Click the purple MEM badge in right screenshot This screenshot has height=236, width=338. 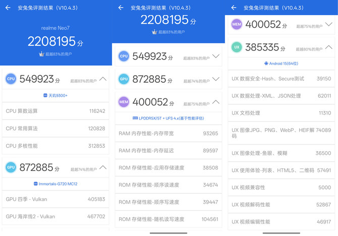click(x=237, y=24)
